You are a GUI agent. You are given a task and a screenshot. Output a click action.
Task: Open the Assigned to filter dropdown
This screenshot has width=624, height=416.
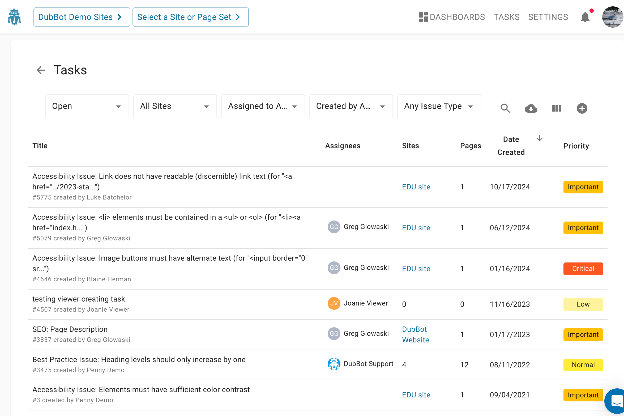[263, 106]
